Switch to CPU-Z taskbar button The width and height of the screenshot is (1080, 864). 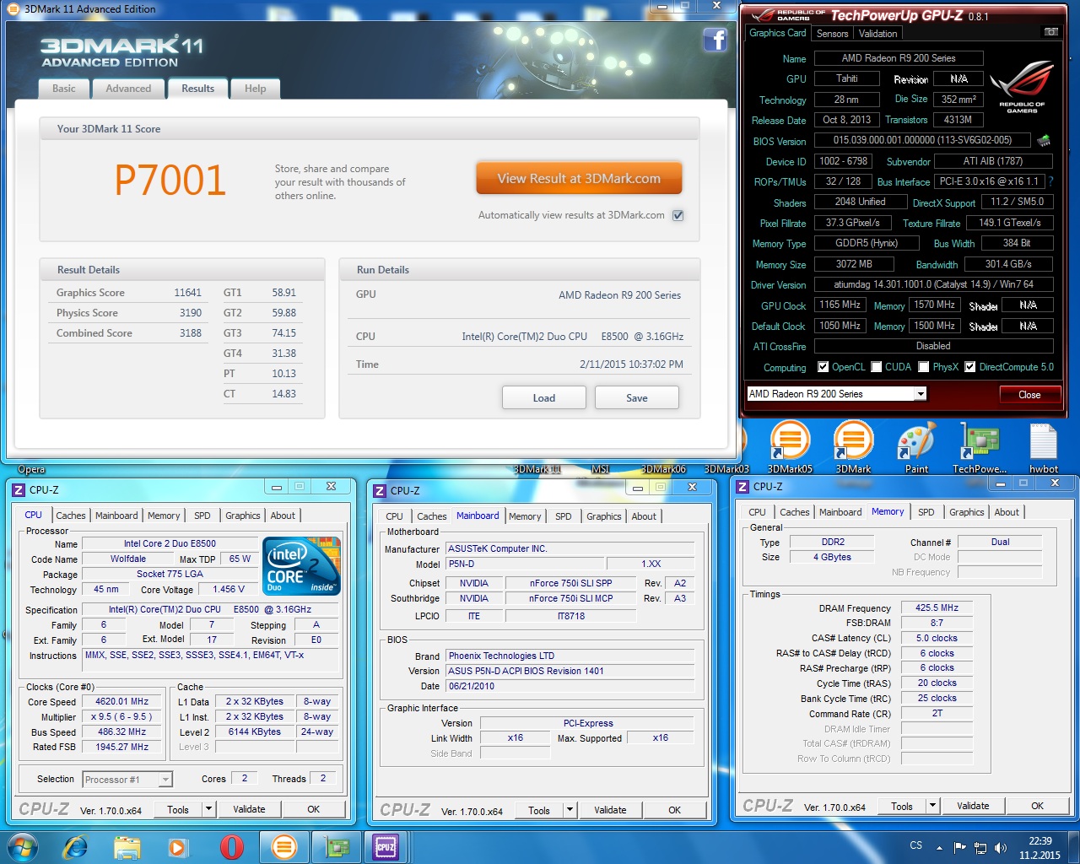386,847
